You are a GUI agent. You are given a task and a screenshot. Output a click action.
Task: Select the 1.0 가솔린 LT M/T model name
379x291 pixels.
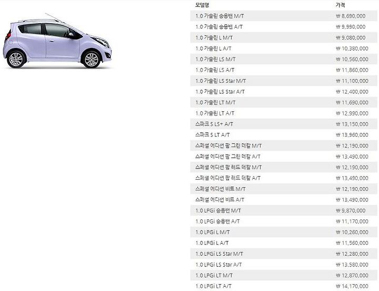pos(215,103)
